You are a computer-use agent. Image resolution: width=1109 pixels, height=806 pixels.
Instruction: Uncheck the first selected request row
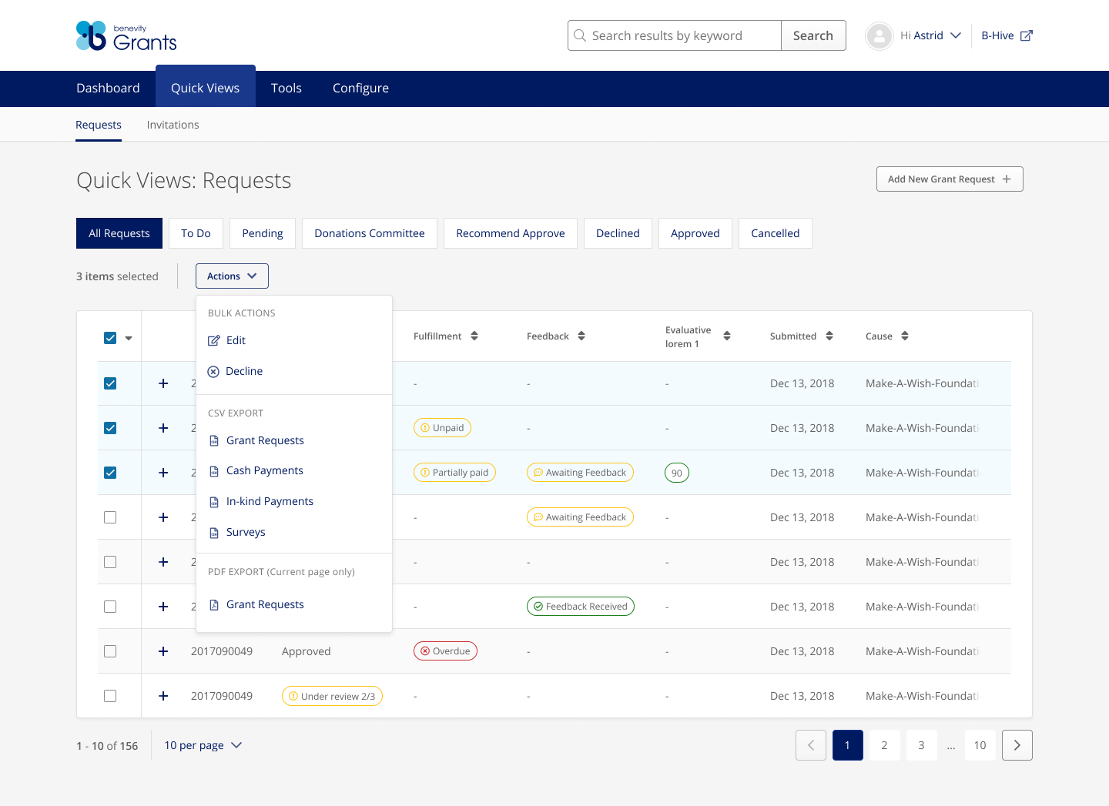(x=109, y=383)
